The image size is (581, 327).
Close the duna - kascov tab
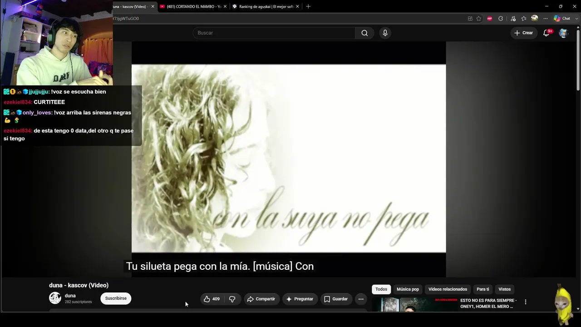153,6
